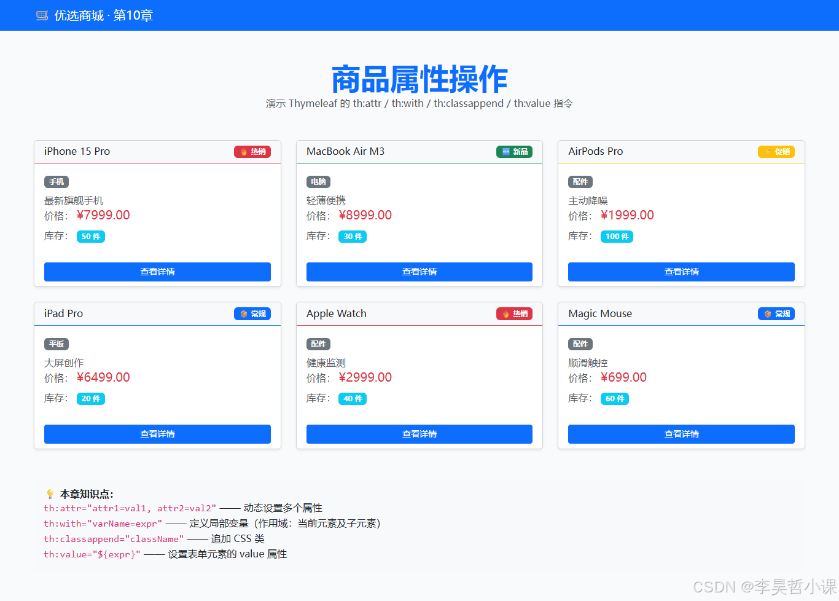The image size is (839, 601).
Task: Click the 60 件 stock badge
Action: 615,399
